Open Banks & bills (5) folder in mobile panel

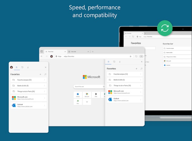tap(28, 86)
